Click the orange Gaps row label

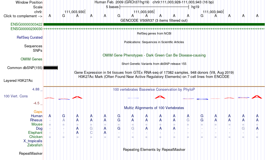(38, 112)
